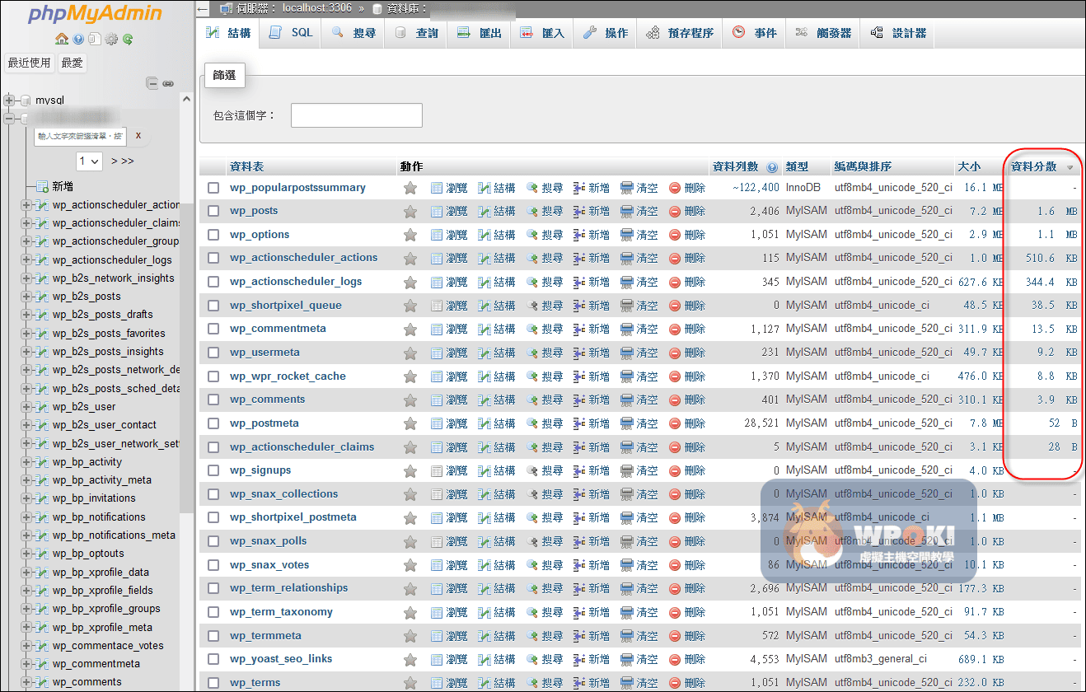Screen dimensions: 1086x692
Task: Expand wp_b2s_posts in the navigation tree
Action: coord(26,297)
